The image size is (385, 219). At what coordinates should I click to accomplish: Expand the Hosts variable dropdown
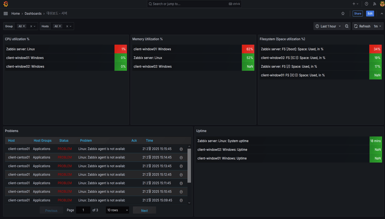[71, 26]
